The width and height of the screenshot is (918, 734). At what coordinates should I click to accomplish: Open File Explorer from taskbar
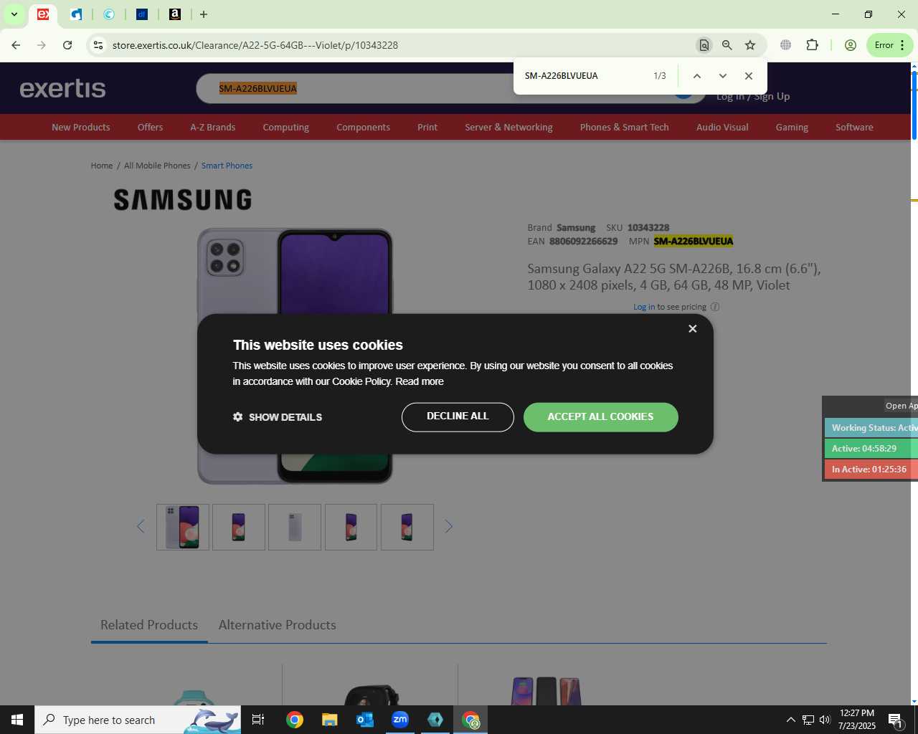point(329,720)
